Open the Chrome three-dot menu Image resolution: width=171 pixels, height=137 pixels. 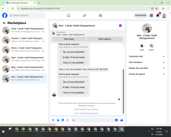click(x=168, y=9)
